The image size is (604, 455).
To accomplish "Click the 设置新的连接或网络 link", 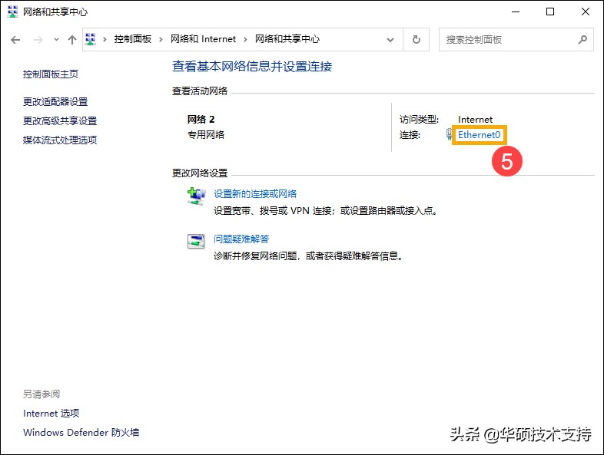I will [x=255, y=194].
